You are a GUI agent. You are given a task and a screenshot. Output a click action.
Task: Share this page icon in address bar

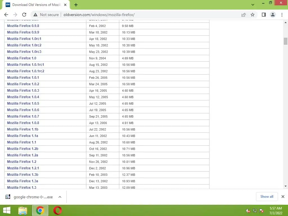point(244,15)
